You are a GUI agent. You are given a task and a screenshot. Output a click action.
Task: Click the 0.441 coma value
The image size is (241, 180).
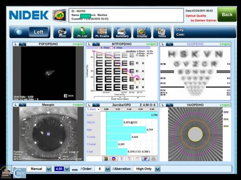click(135, 137)
